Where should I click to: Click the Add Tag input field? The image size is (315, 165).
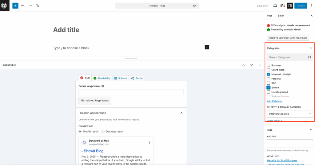tap(290, 143)
